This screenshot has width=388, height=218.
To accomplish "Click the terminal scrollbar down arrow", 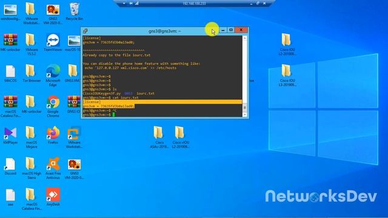I will pyautogui.click(x=245, y=114).
